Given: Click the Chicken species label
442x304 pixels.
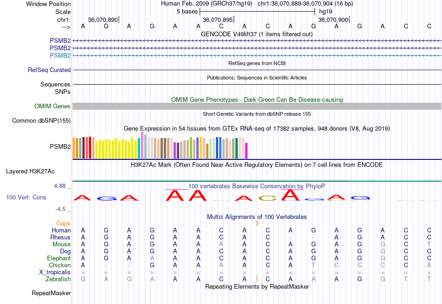Looking at the screenshot, I should pyautogui.click(x=60, y=265).
